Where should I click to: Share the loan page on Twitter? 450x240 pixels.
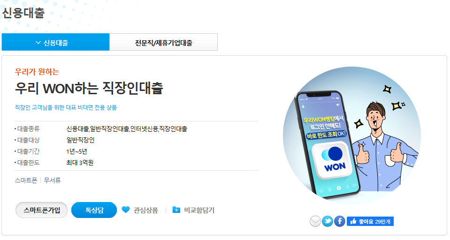point(328,221)
